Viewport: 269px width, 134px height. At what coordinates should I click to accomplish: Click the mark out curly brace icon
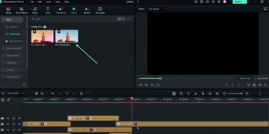232,85
